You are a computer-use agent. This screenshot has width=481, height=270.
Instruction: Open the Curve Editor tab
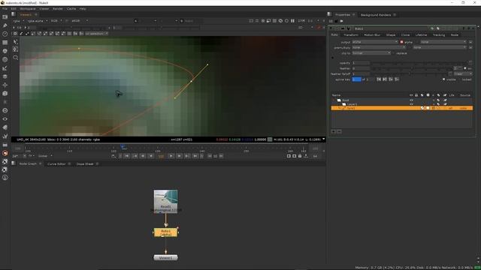point(56,164)
